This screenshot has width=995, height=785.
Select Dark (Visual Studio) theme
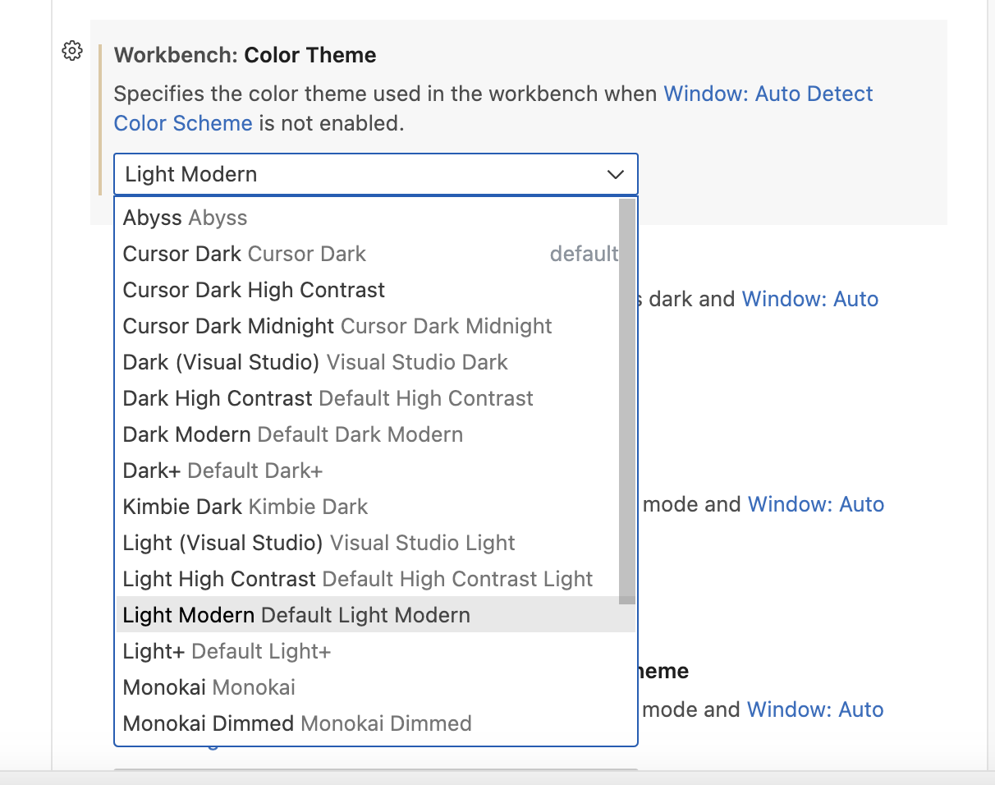point(315,362)
